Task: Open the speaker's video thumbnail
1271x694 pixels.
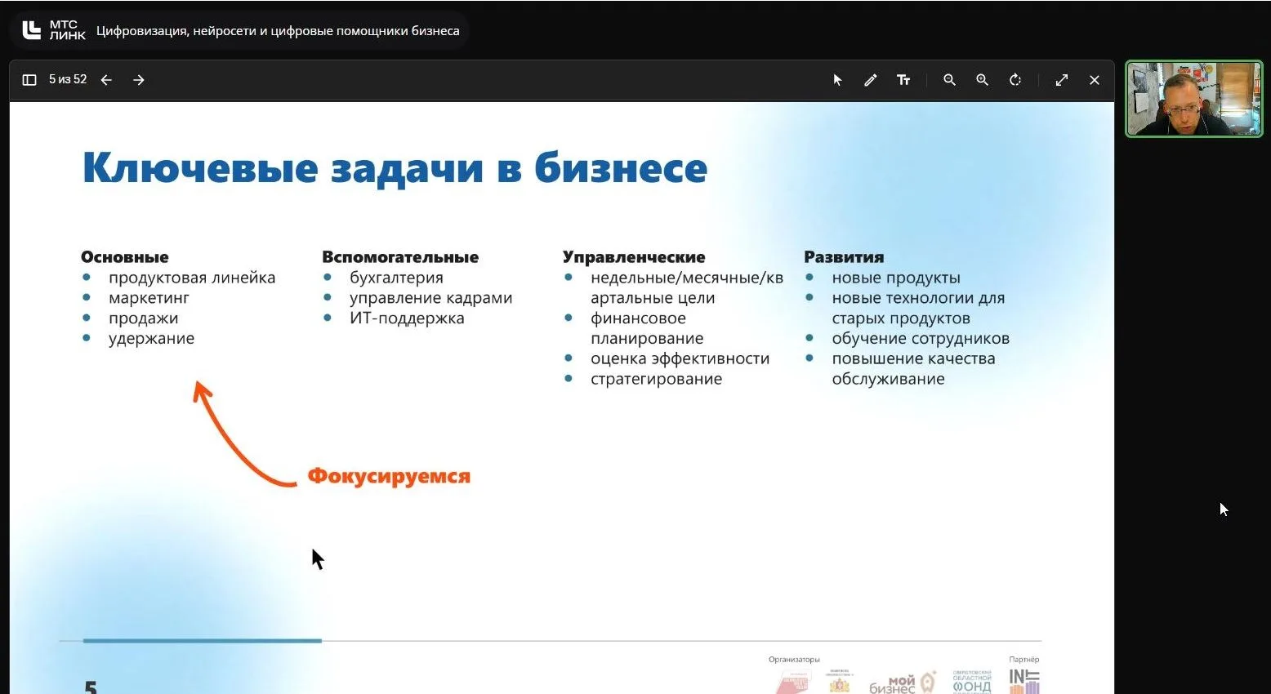Action: pos(1193,99)
